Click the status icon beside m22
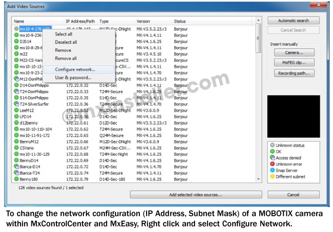The height and width of the screenshot is (232, 333). coord(16,54)
